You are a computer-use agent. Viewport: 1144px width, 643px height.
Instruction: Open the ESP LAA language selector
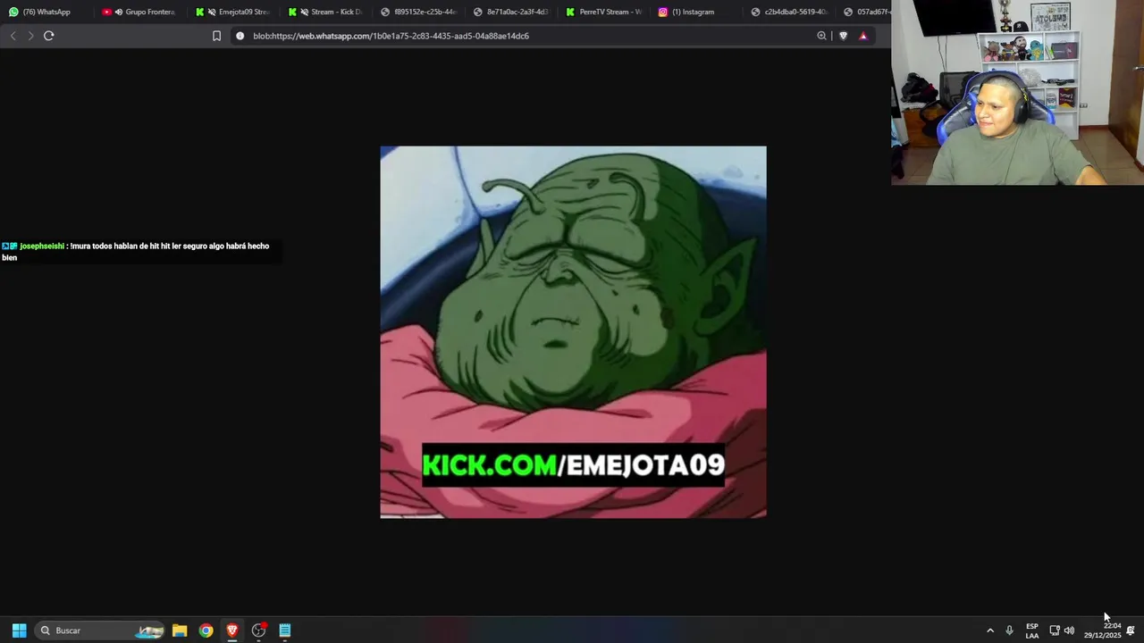pyautogui.click(x=1032, y=630)
